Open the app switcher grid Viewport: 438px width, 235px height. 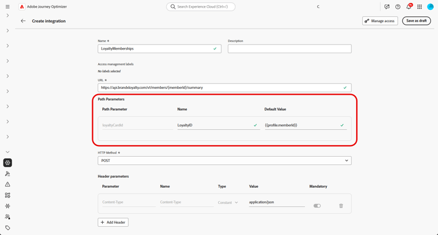click(419, 7)
